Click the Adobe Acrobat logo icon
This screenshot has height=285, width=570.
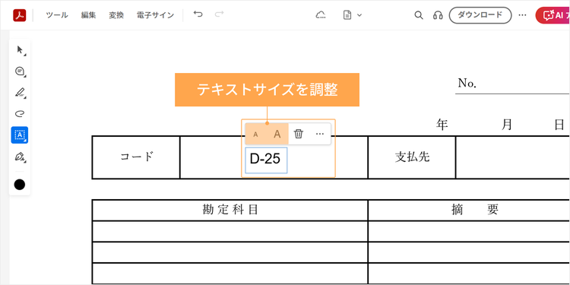click(20, 15)
